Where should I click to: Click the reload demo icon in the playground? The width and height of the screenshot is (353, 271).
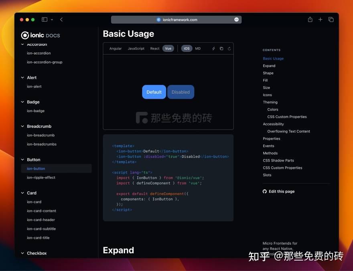pyautogui.click(x=229, y=48)
